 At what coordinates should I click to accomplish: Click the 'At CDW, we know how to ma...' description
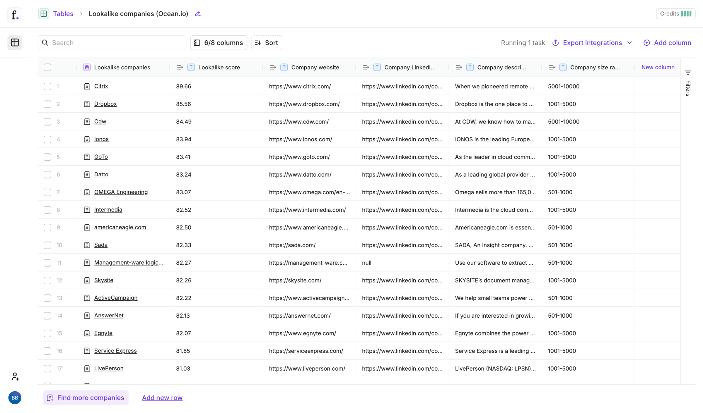tap(495, 122)
